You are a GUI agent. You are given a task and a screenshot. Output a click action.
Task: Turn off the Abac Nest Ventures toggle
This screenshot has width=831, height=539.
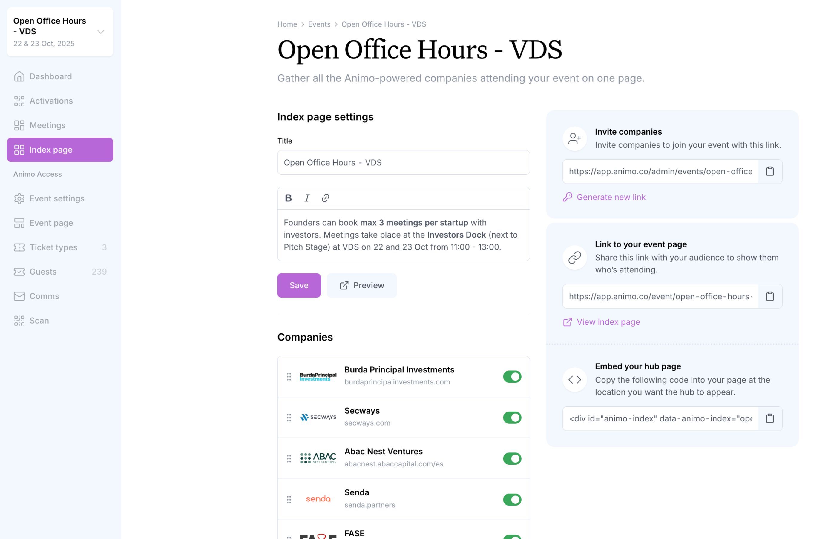[x=512, y=458]
